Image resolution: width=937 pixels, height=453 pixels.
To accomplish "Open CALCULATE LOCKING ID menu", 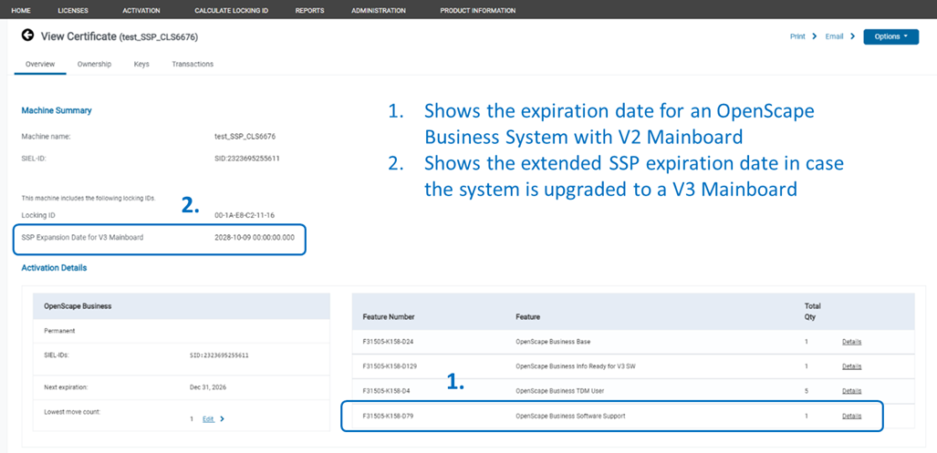I will (231, 10).
